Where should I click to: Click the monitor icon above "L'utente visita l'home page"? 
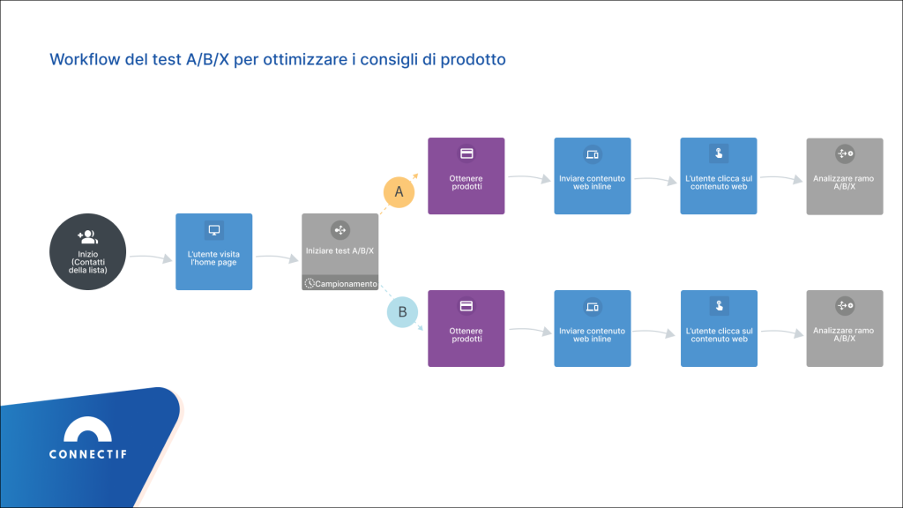[213, 230]
